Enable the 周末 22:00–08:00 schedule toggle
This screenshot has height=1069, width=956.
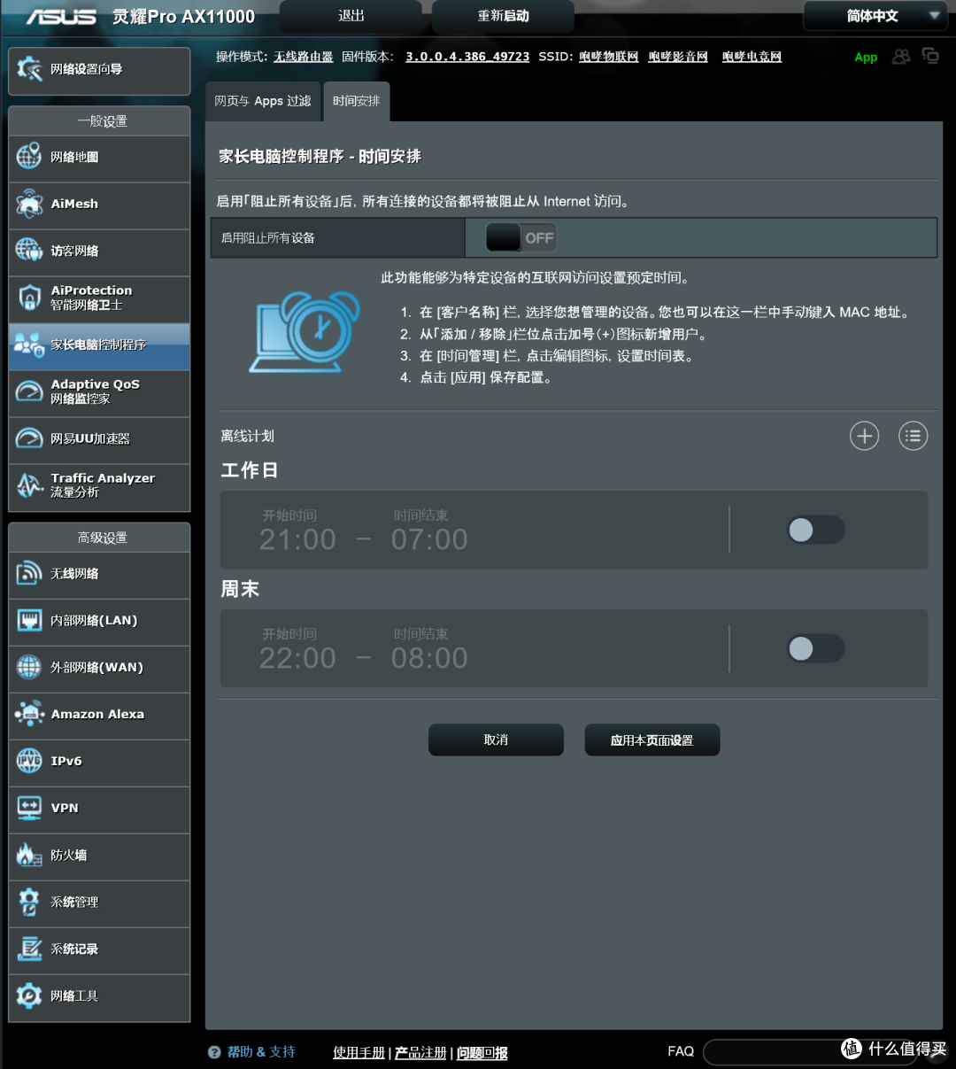pos(816,648)
